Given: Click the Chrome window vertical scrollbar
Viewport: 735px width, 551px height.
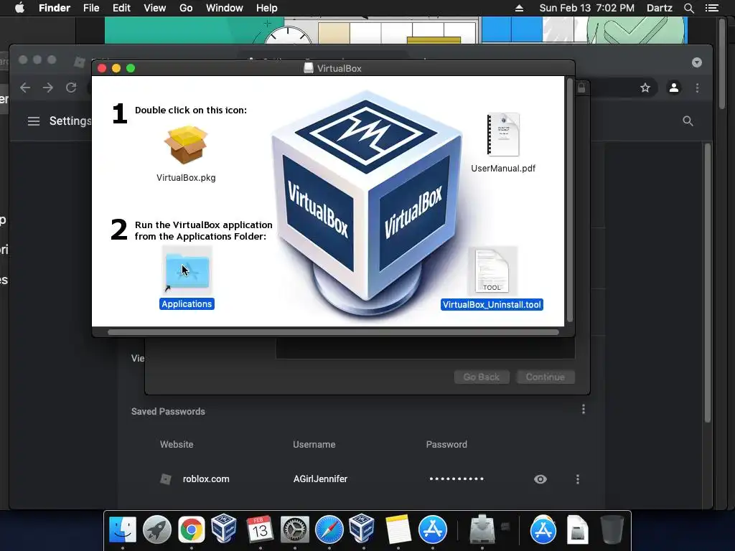Looking at the screenshot, I should [x=708, y=283].
